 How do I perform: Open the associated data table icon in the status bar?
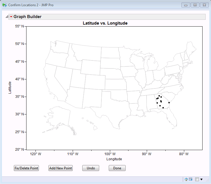pyautogui.click(x=191, y=179)
